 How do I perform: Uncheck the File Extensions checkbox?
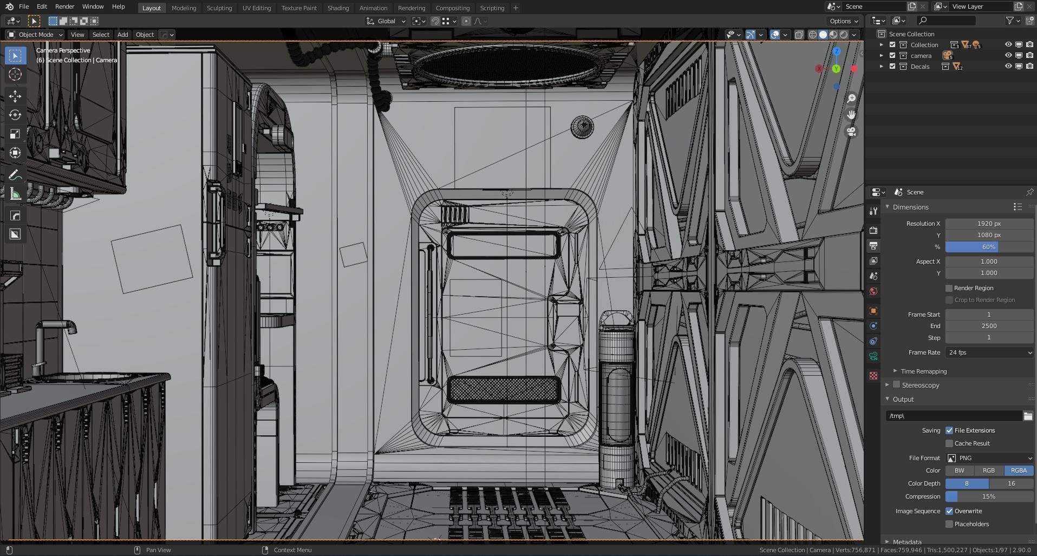(949, 430)
